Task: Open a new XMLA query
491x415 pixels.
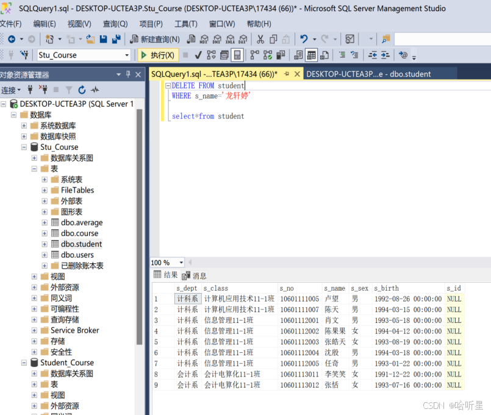Action: [230, 39]
